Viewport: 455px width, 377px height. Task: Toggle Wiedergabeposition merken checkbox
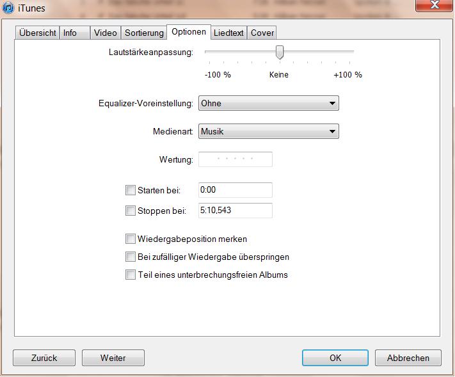click(x=131, y=239)
